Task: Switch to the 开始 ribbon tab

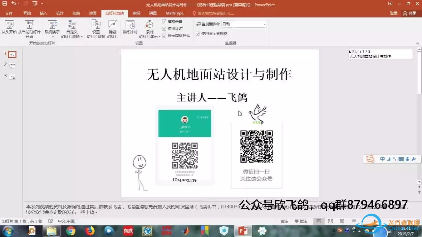Action: 27,13
